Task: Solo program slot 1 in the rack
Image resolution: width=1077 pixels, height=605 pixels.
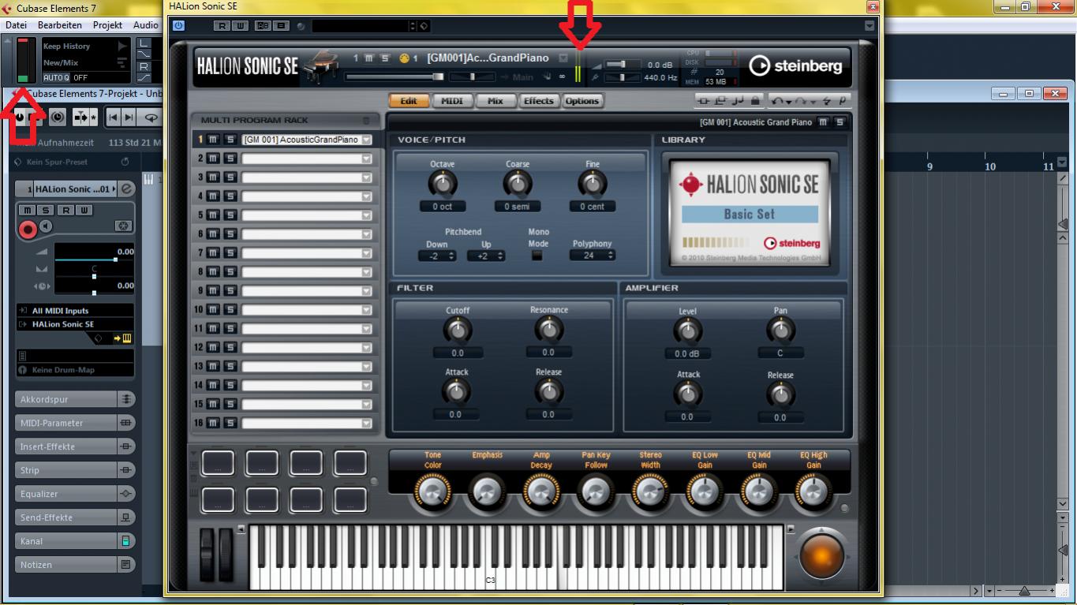Action: [x=230, y=140]
